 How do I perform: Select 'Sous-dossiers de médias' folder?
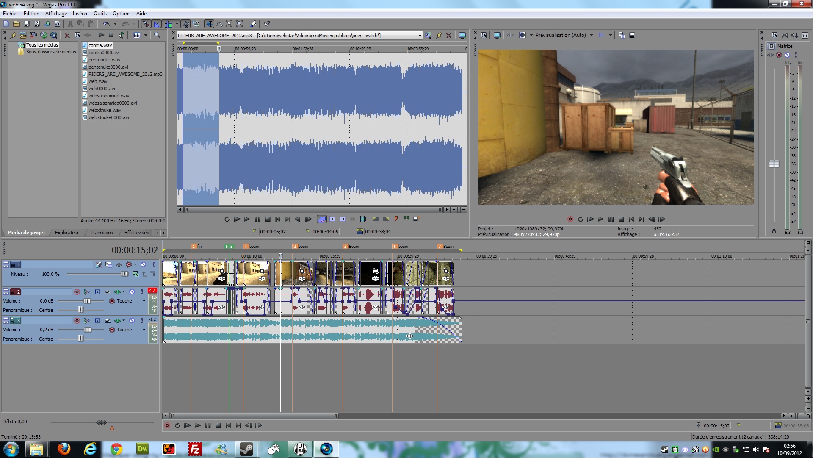(51, 52)
